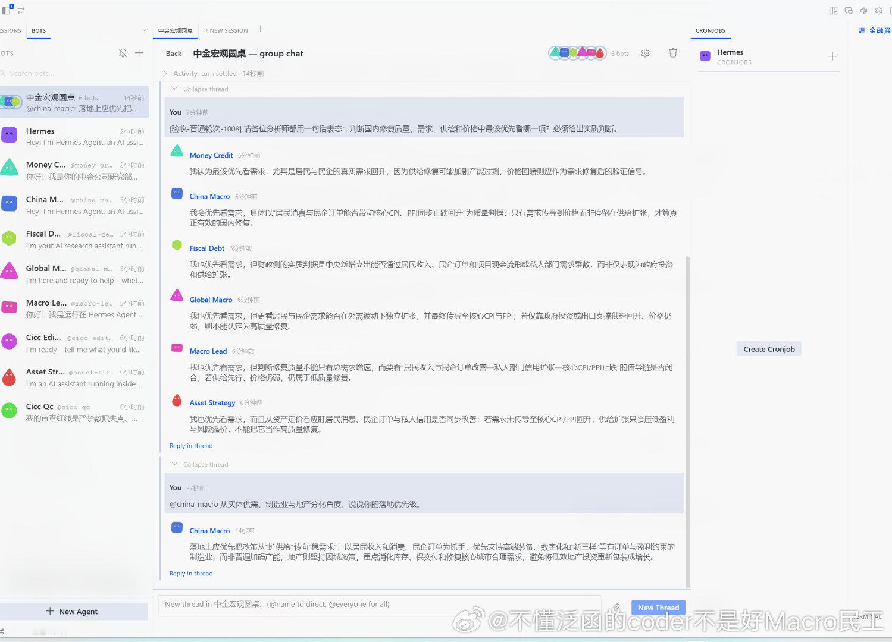This screenshot has height=642, width=892.
Task: Open the Cicc Edi... bot in the list
Action: (74, 343)
